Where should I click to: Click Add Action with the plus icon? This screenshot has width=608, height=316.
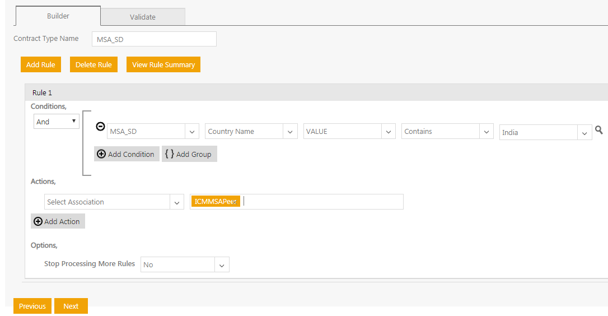pyautogui.click(x=58, y=221)
